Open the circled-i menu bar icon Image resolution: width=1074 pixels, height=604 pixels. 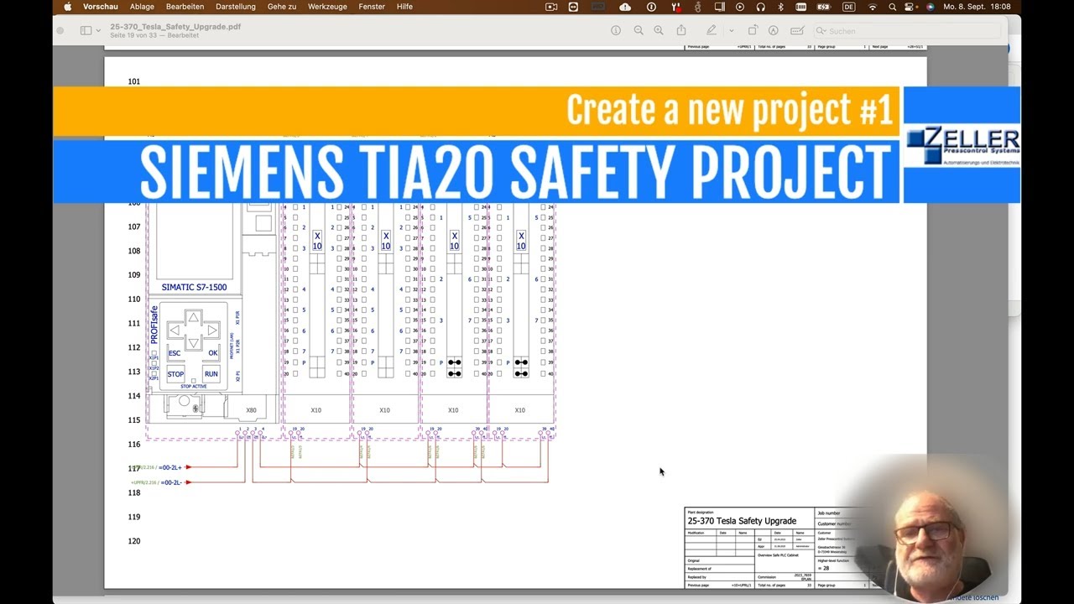click(x=651, y=7)
